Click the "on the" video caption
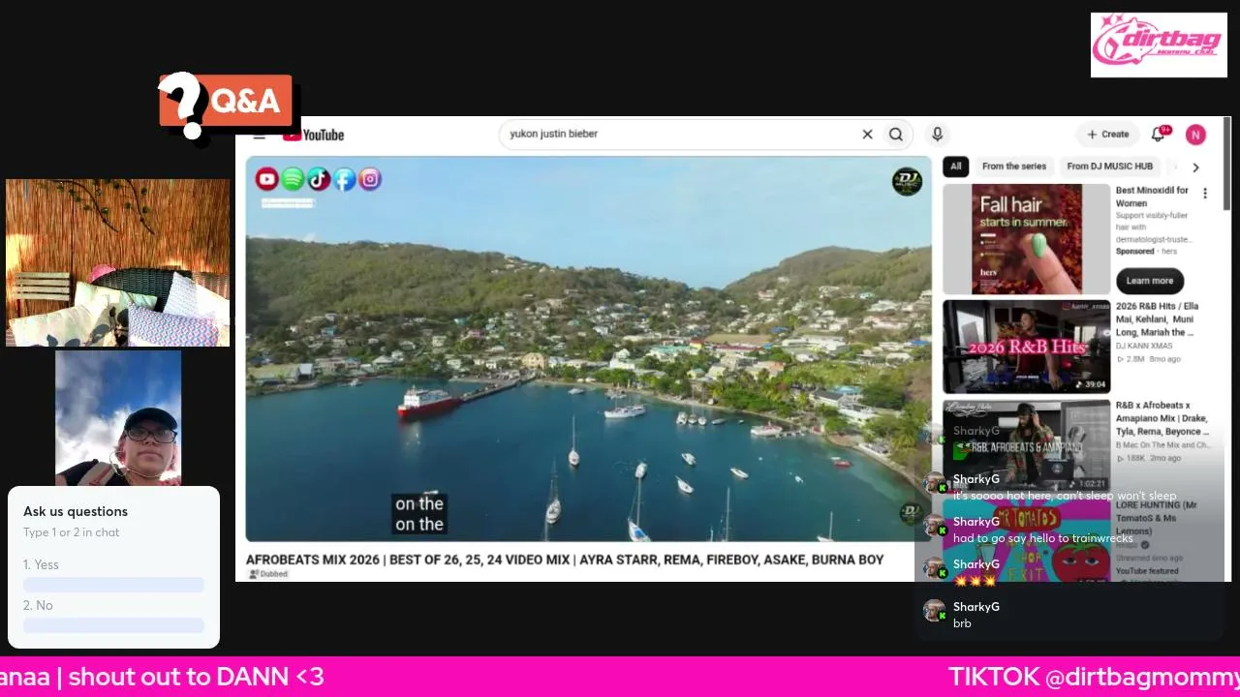 [419, 514]
